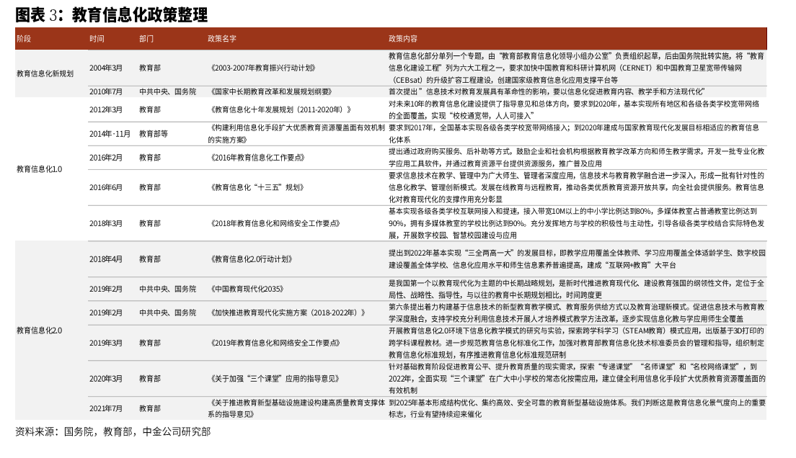
Task: Click policy 《中国教育现代化2035》
Action: pyautogui.click(x=247, y=289)
